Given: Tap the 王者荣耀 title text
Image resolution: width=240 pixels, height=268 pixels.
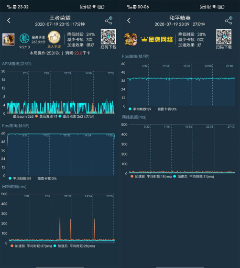Looking at the screenshot, I should click(x=60, y=18).
